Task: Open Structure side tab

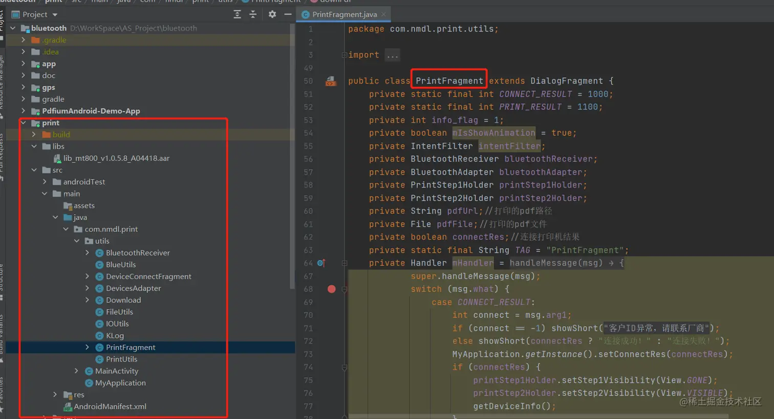Action: click(x=2, y=280)
